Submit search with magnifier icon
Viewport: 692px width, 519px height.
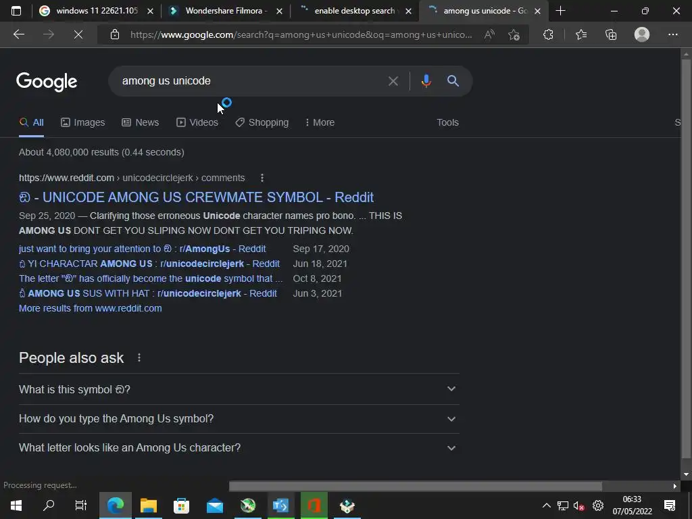(x=453, y=81)
